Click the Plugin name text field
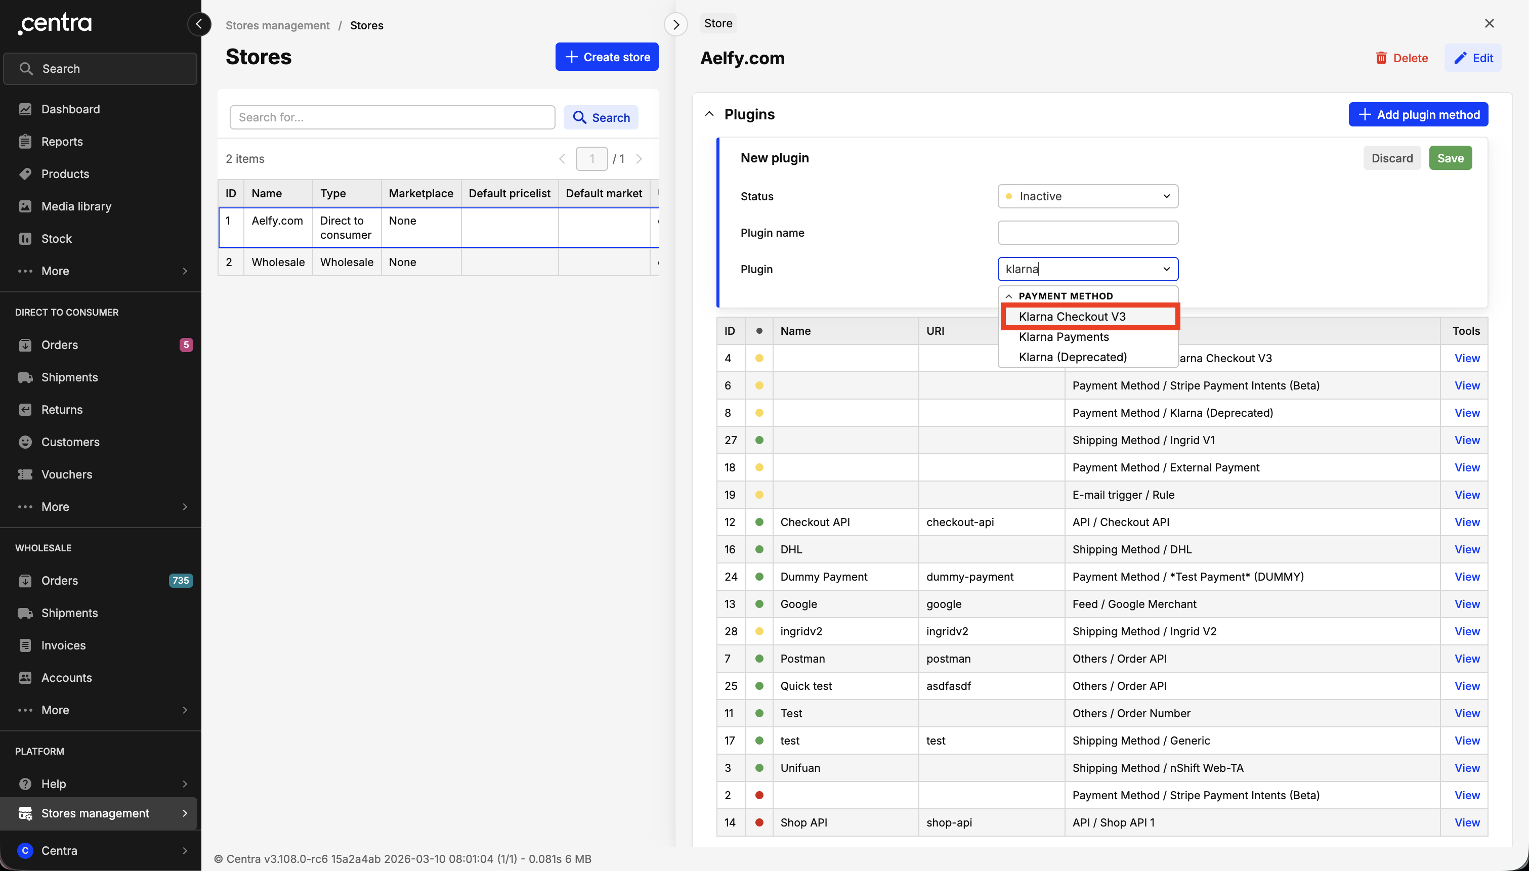Image resolution: width=1529 pixels, height=871 pixels. point(1087,233)
